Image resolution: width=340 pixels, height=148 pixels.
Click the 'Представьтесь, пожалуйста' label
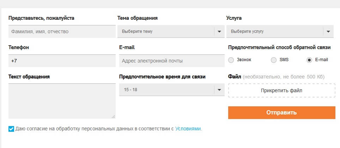pyautogui.click(x=41, y=18)
